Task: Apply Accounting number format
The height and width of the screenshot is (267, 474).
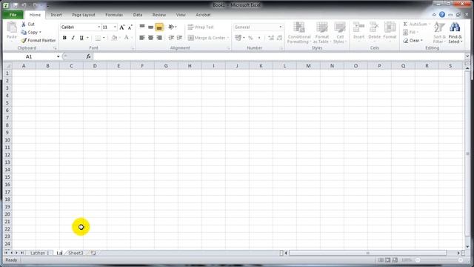Action: click(238, 38)
